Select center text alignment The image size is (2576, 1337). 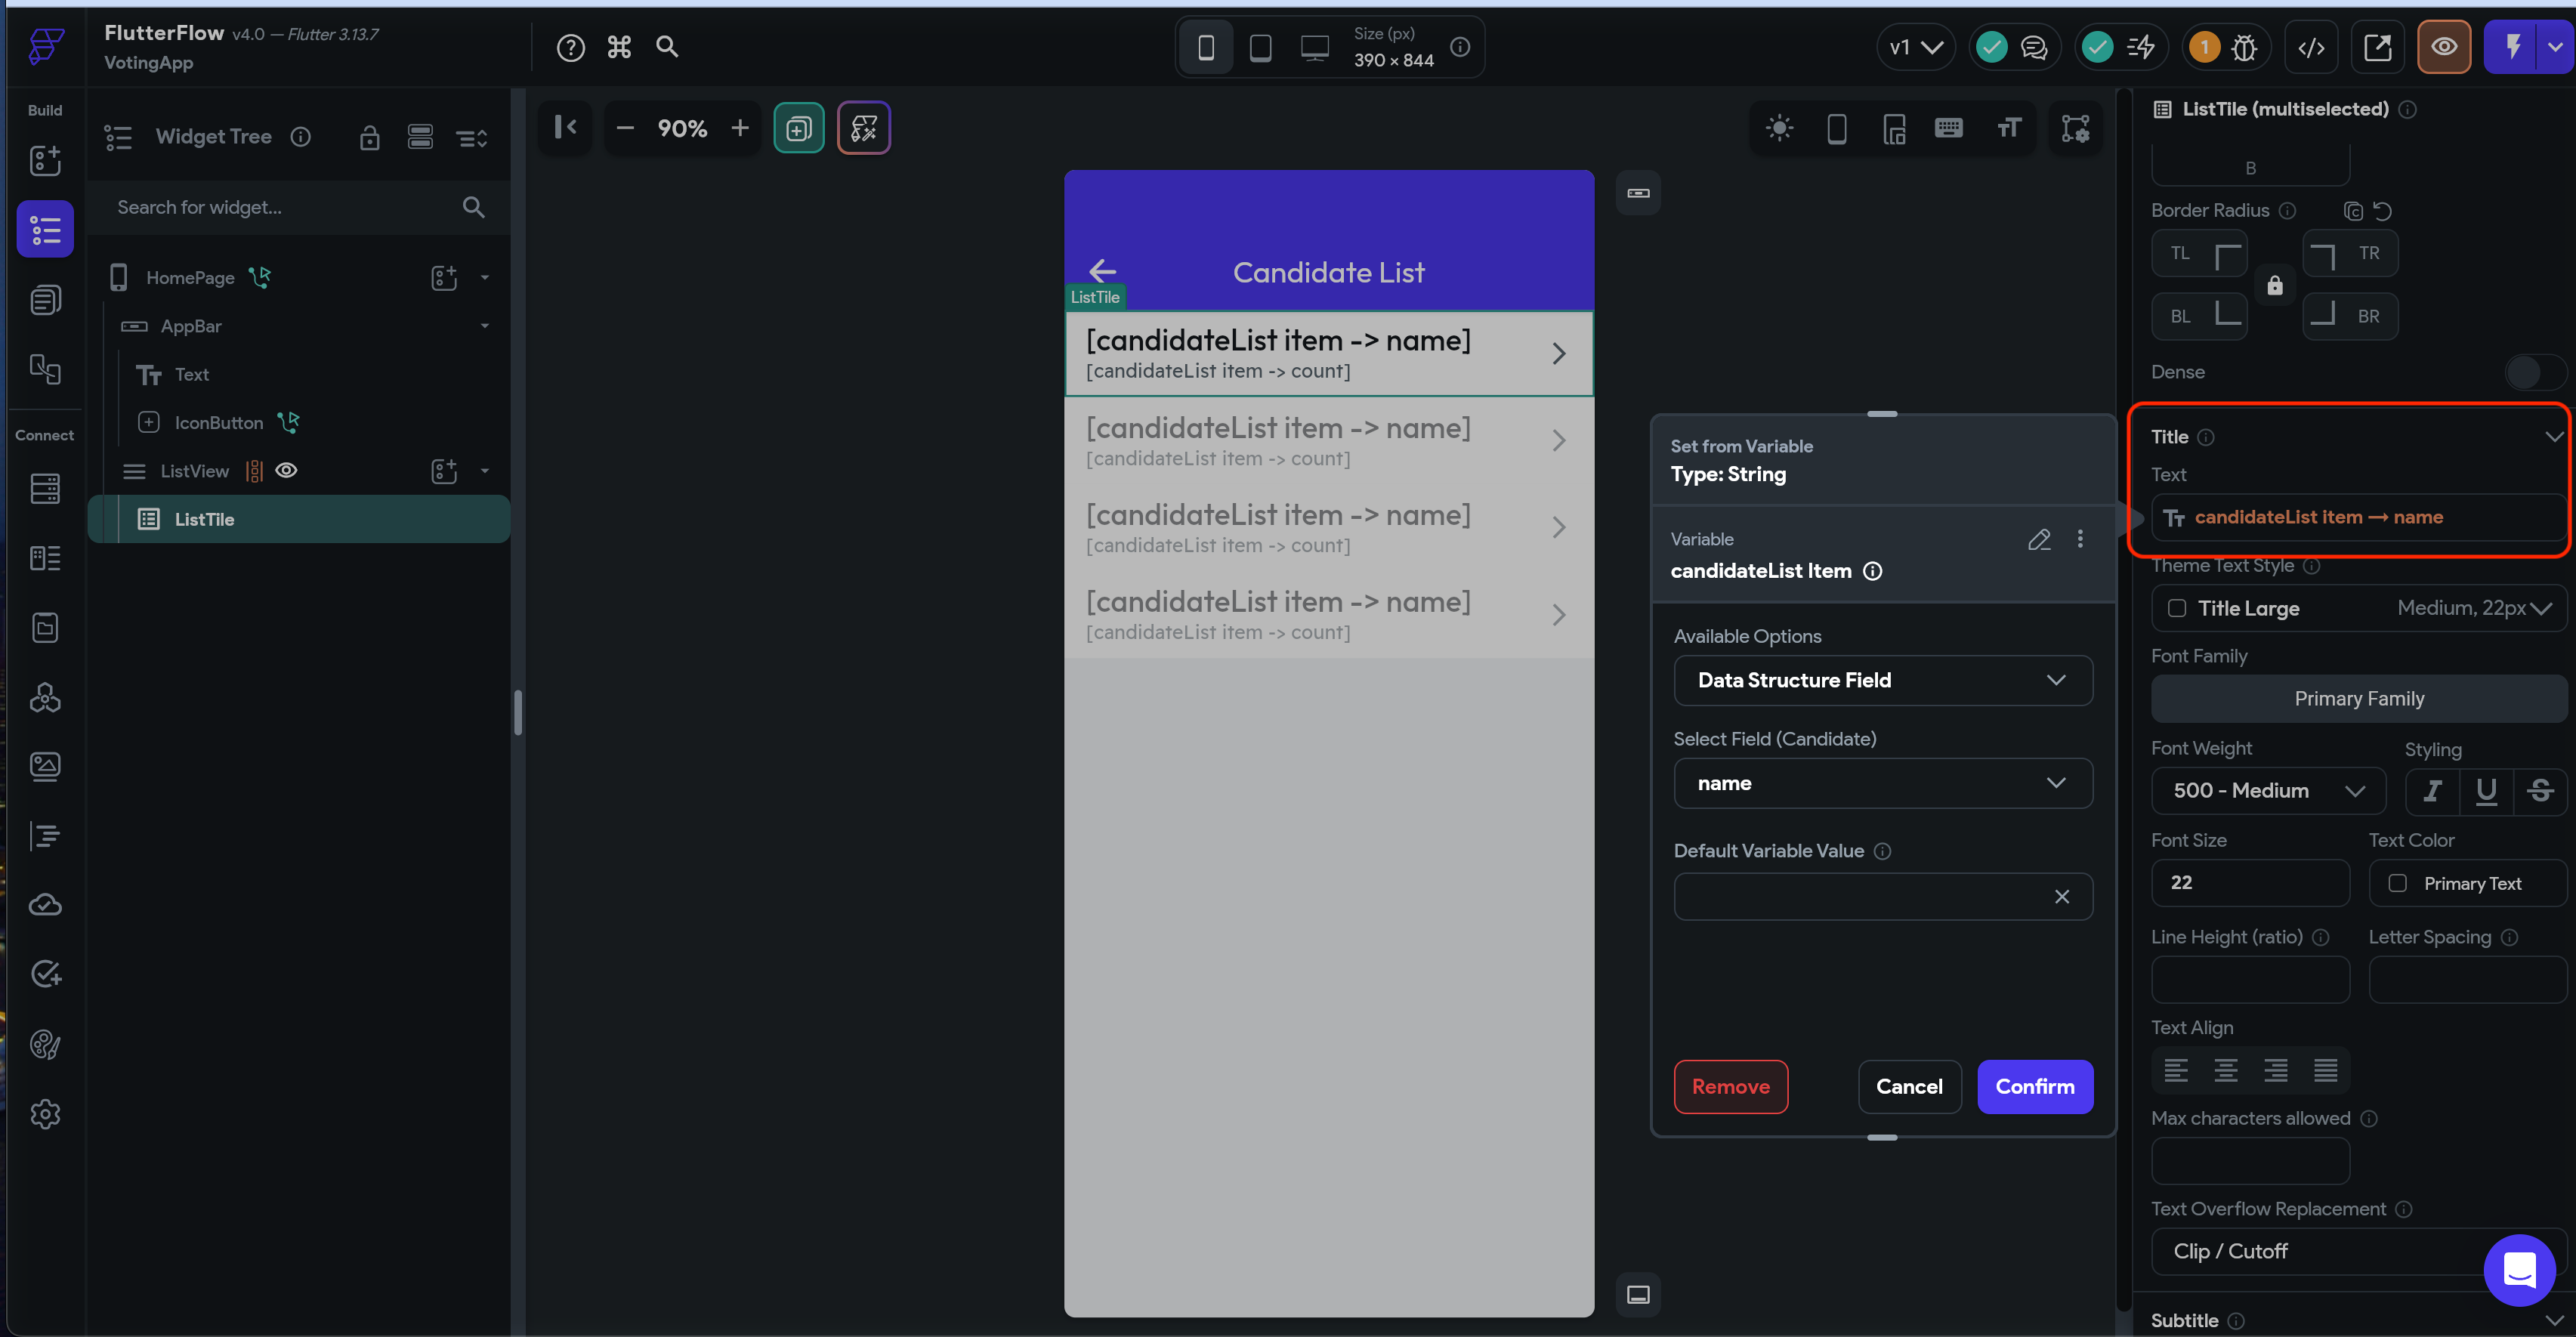click(2226, 1070)
